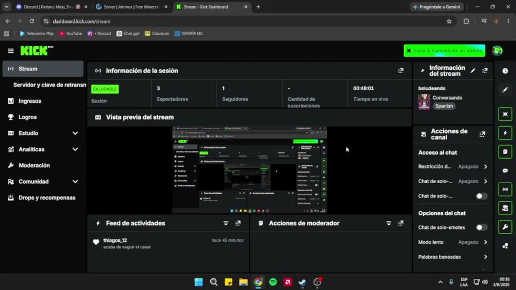
Task: Open the SERVER MC bookmark
Action: point(189,33)
